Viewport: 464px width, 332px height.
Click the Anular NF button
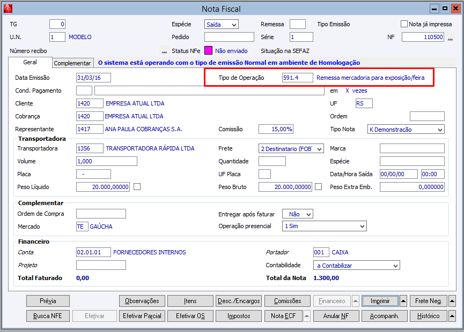click(336, 316)
